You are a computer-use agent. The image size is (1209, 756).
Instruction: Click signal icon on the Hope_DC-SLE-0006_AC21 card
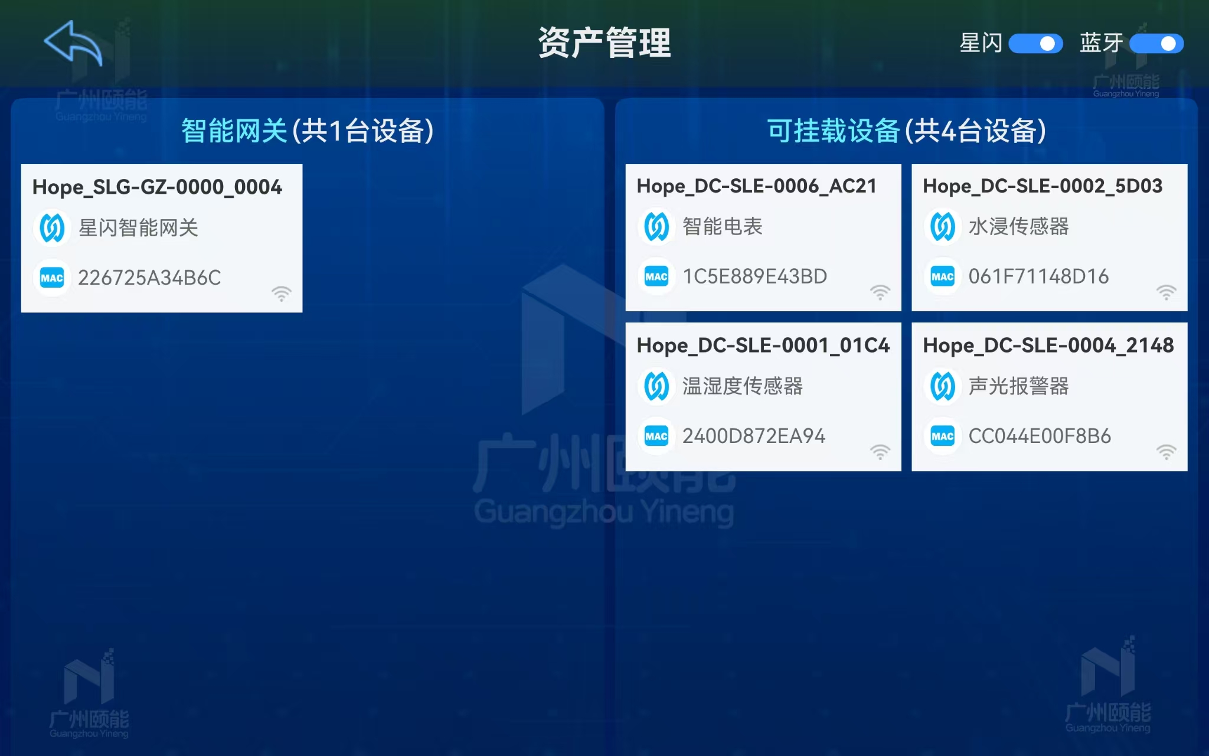click(x=880, y=292)
